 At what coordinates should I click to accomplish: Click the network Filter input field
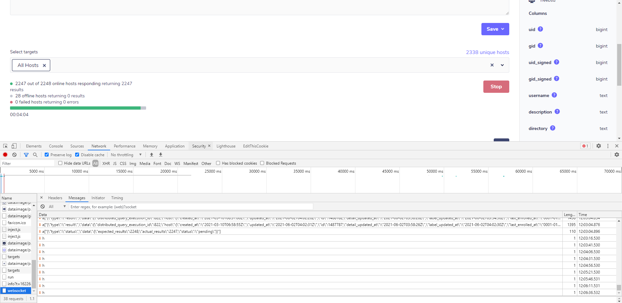coord(28,164)
